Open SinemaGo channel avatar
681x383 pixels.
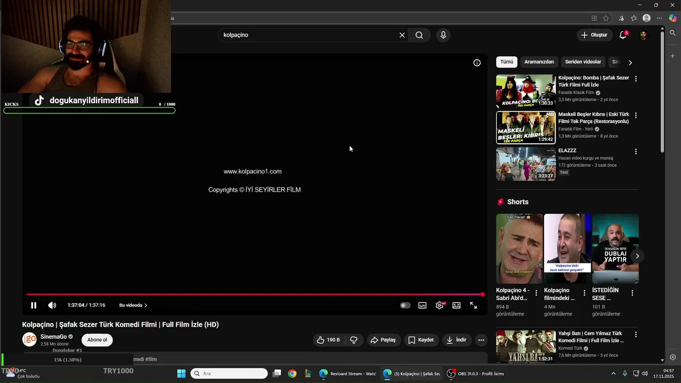29,339
